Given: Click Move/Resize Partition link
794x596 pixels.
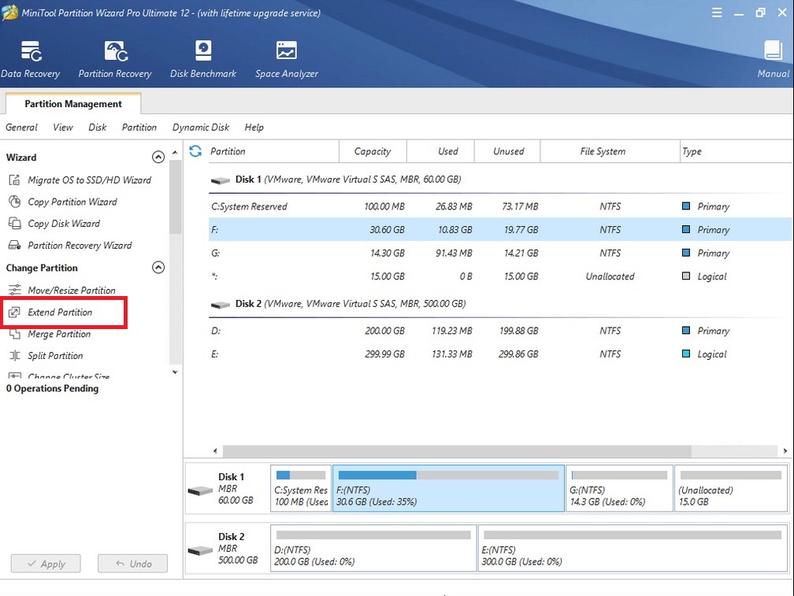Looking at the screenshot, I should [72, 290].
